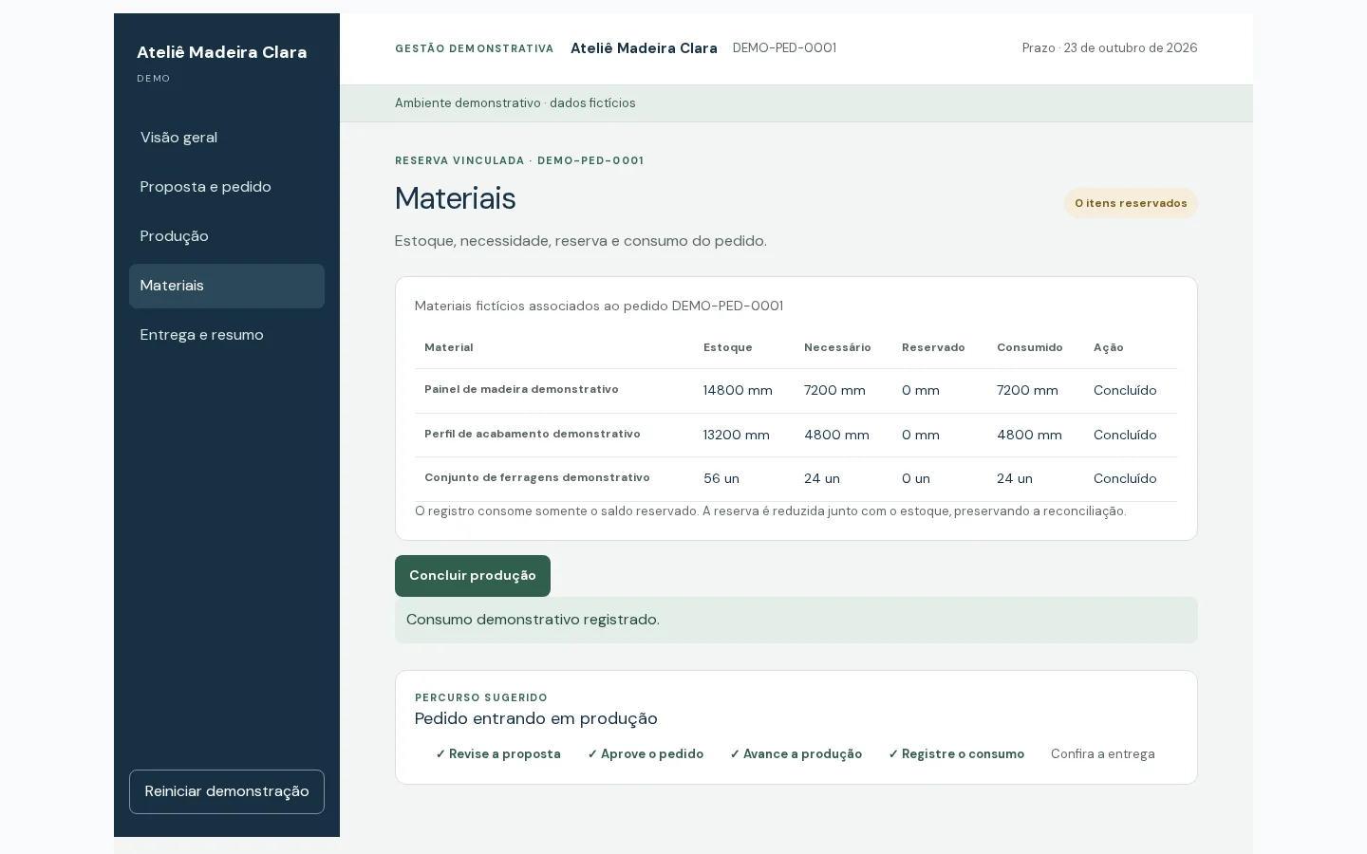Go to Proposta e pedido section
The height and width of the screenshot is (854, 1367).
click(x=226, y=187)
